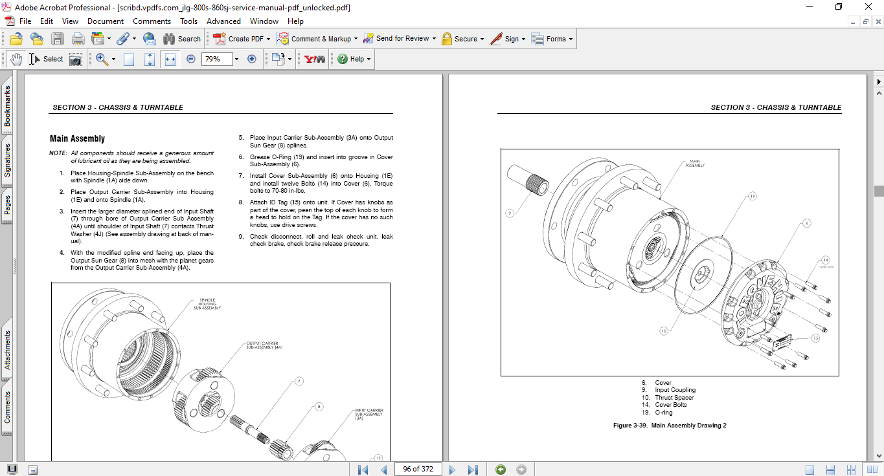Screen dimensions: 884x476
Task: Toggle the Continuous - Facing layout
Action: tap(851, 470)
